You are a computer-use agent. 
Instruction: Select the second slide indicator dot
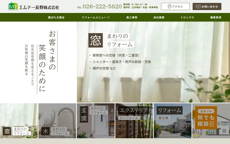tap(84, 99)
